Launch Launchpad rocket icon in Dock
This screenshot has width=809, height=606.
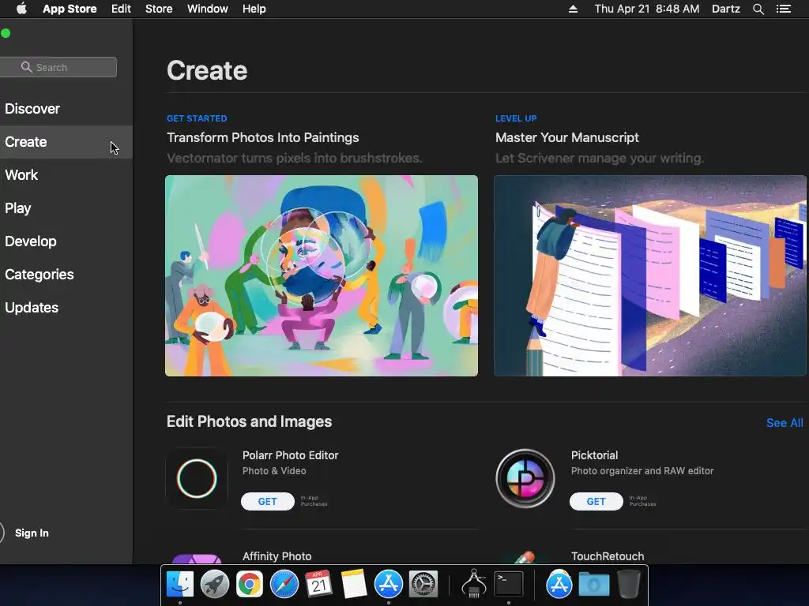point(215,585)
